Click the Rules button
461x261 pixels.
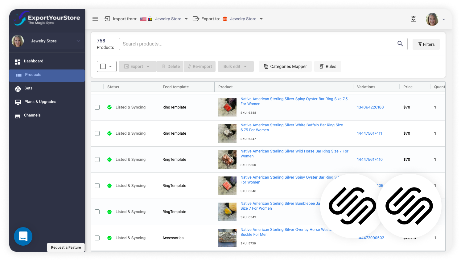coord(328,66)
